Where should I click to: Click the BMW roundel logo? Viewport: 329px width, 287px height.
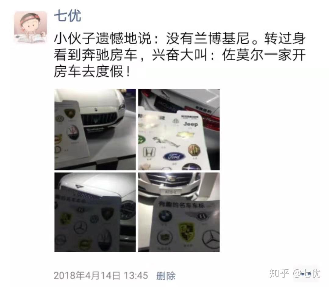click(166, 216)
